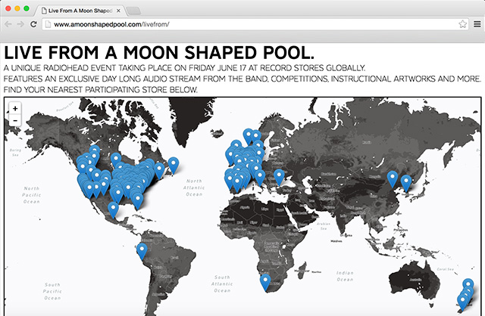Click the northernmost pin in Scandinavia

click(x=248, y=135)
